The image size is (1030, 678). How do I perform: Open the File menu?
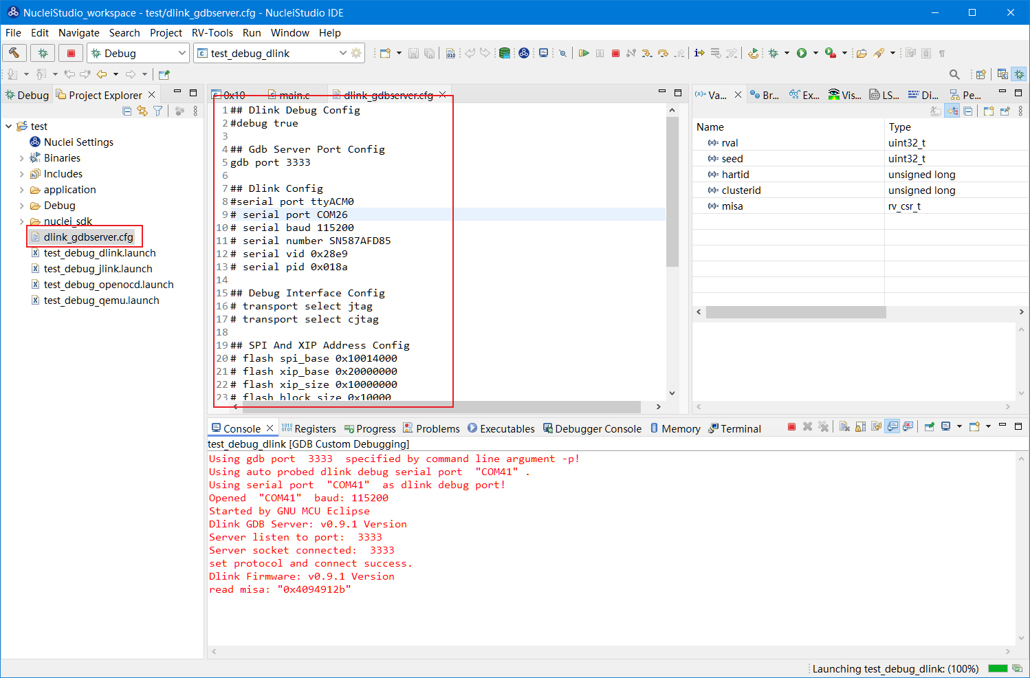point(13,32)
